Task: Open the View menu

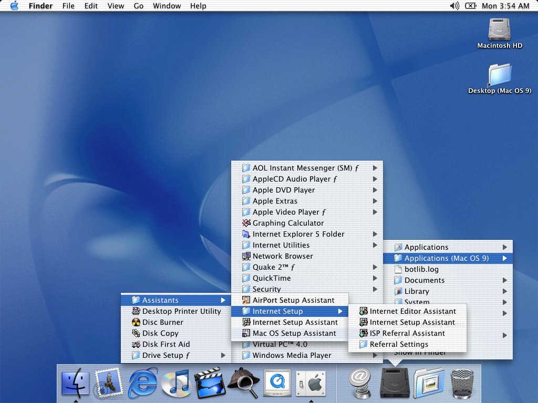Action: pyautogui.click(x=116, y=6)
